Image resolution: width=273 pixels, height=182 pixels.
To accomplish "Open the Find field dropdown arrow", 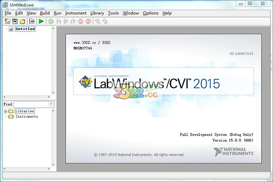I will [x=51, y=104].
